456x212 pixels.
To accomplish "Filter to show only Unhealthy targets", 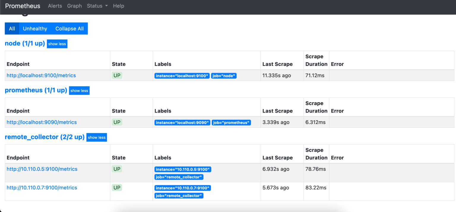I will [x=35, y=28].
